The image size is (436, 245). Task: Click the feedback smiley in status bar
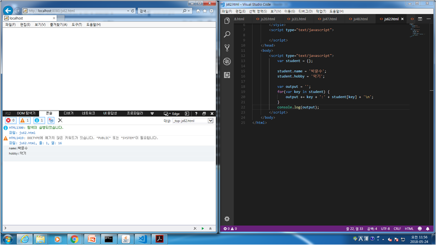coord(419,228)
